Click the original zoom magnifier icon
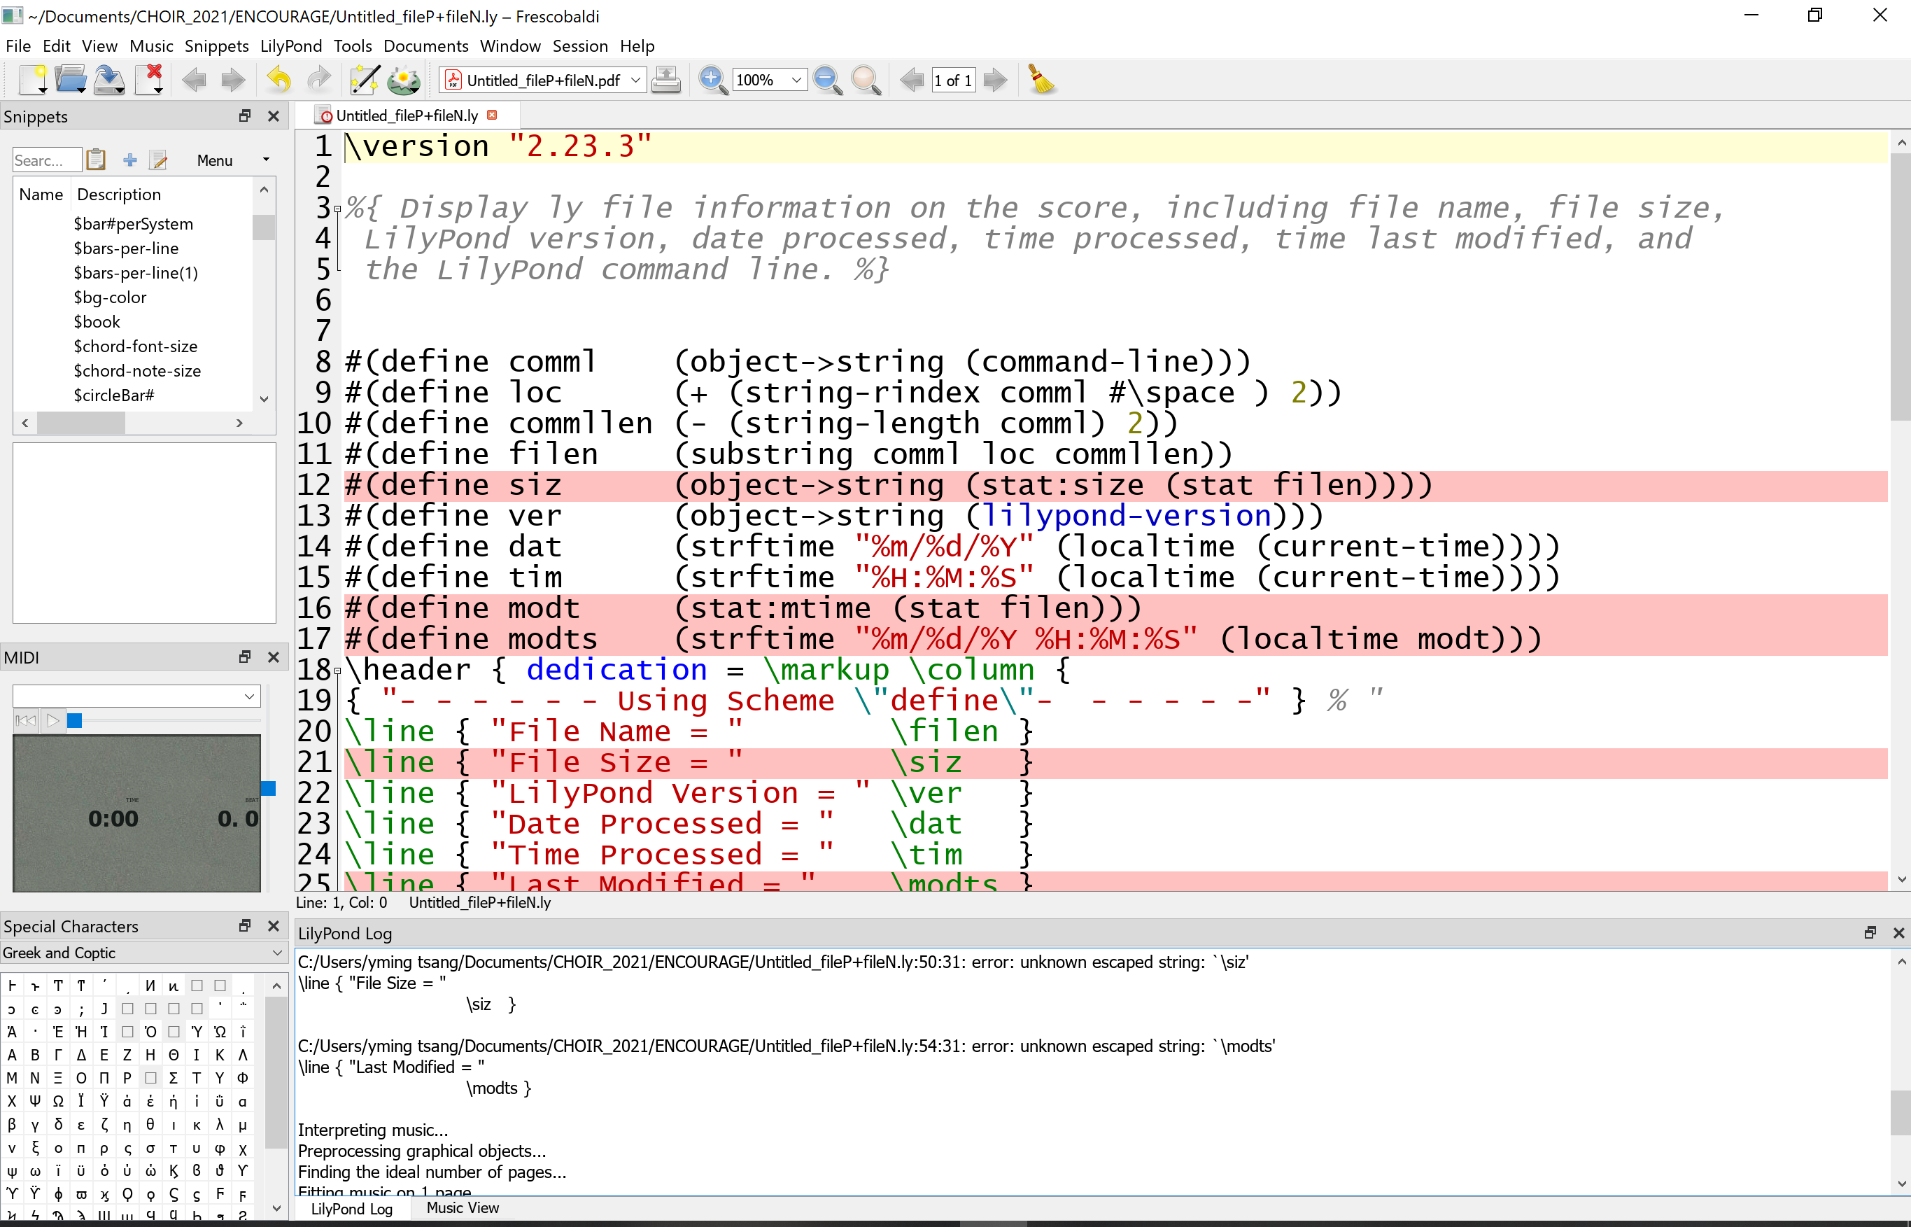1911x1227 pixels. [866, 80]
